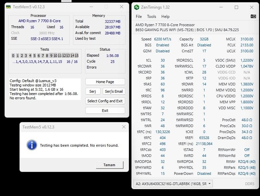Click the MCLK value 3100.00

(x=247, y=39)
